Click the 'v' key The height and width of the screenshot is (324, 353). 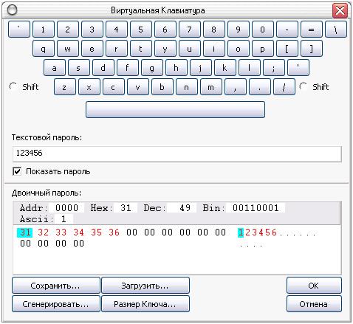point(138,86)
